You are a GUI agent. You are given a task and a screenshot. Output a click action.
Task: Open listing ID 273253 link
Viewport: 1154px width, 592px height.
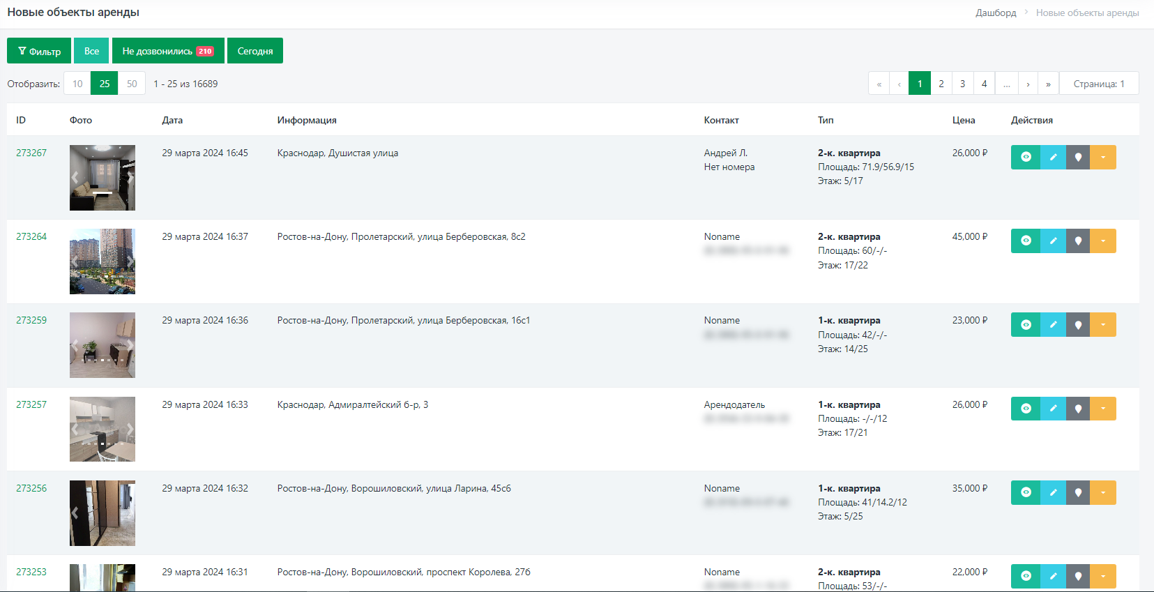(31, 572)
